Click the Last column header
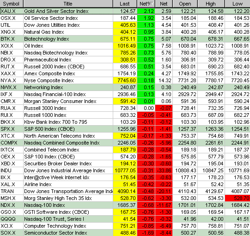The height and width of the screenshot is (236, 250). pyautogui.click(x=125, y=4)
